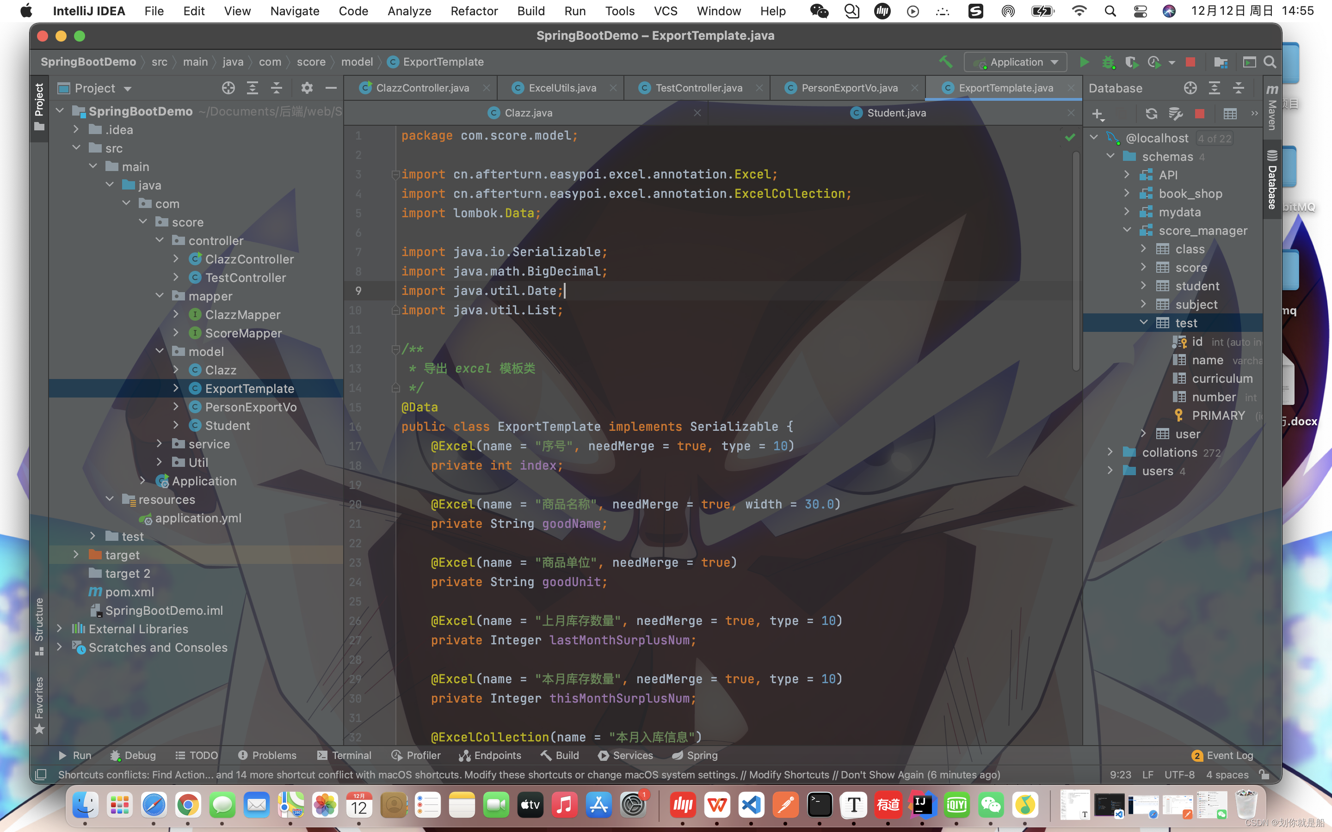Click the green Run Application icon
Screen dimensions: 1332x832
(x=1084, y=62)
